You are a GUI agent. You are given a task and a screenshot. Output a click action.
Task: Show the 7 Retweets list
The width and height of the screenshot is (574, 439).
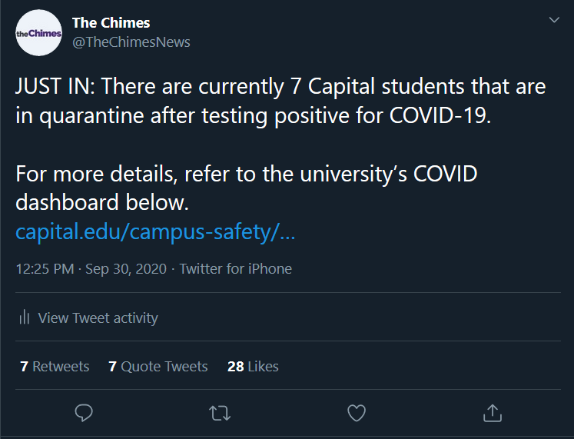click(x=55, y=366)
